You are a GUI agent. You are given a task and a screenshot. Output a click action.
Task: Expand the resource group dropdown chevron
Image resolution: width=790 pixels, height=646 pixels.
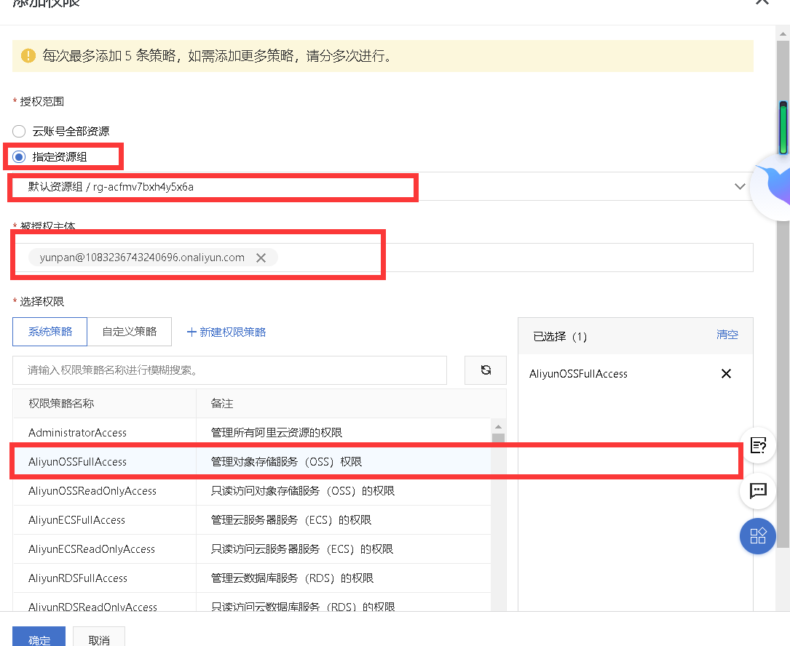click(740, 187)
